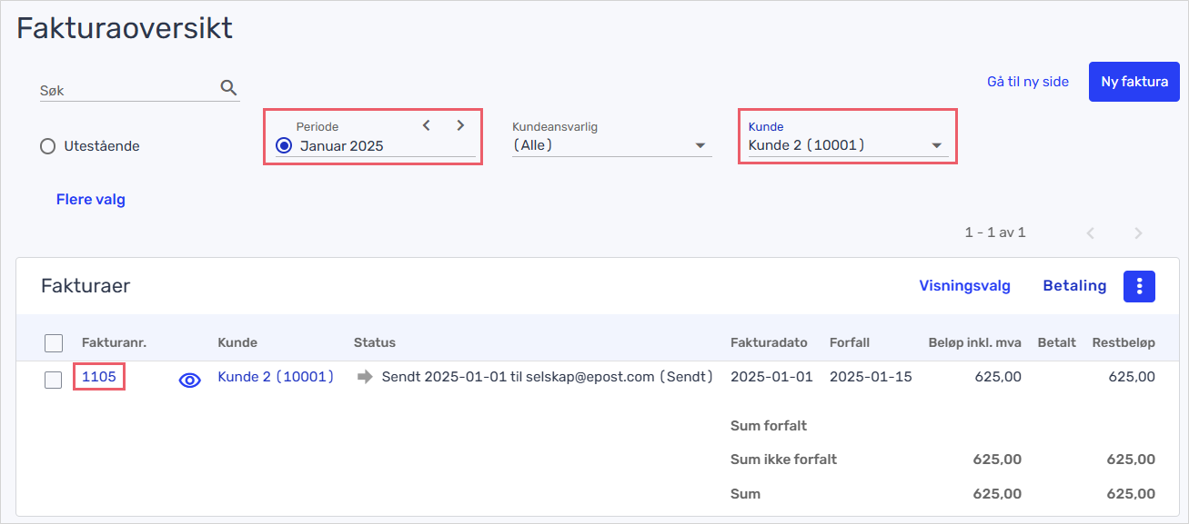Check the select-all checkbox in header

pos(54,343)
